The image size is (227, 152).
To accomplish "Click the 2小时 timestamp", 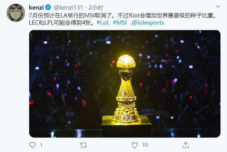I will click(x=96, y=7).
